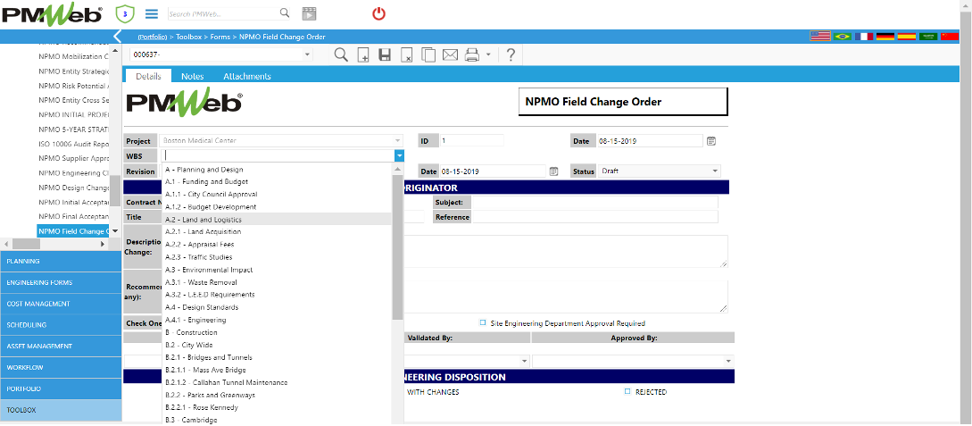Viewport: 972px width, 426px height.
Task: Choose A.2 - Land and Logistics WBS option
Action: click(277, 220)
